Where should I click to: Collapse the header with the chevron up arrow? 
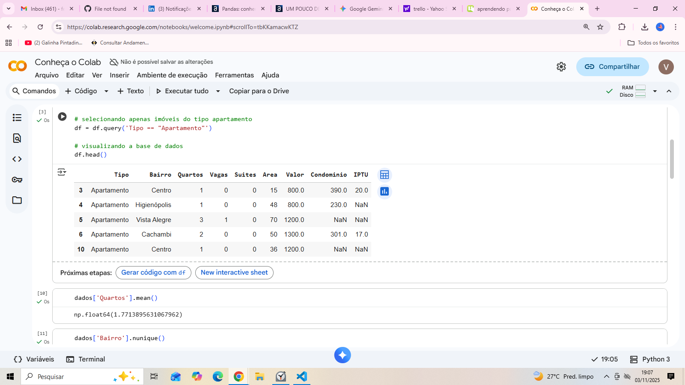coord(669,91)
